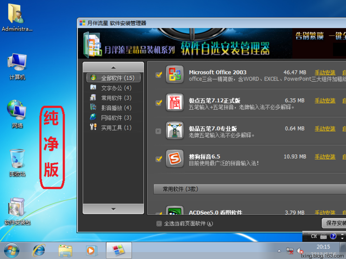The height and width of the screenshot is (259, 346).
Task: Select the 实用工具 (1) category
Action: coord(113,127)
